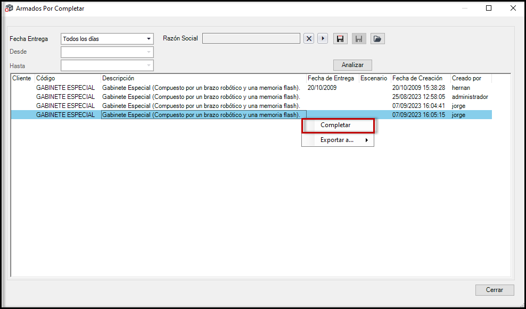Click the Analizar button
This screenshot has height=309, width=526.
click(x=352, y=65)
